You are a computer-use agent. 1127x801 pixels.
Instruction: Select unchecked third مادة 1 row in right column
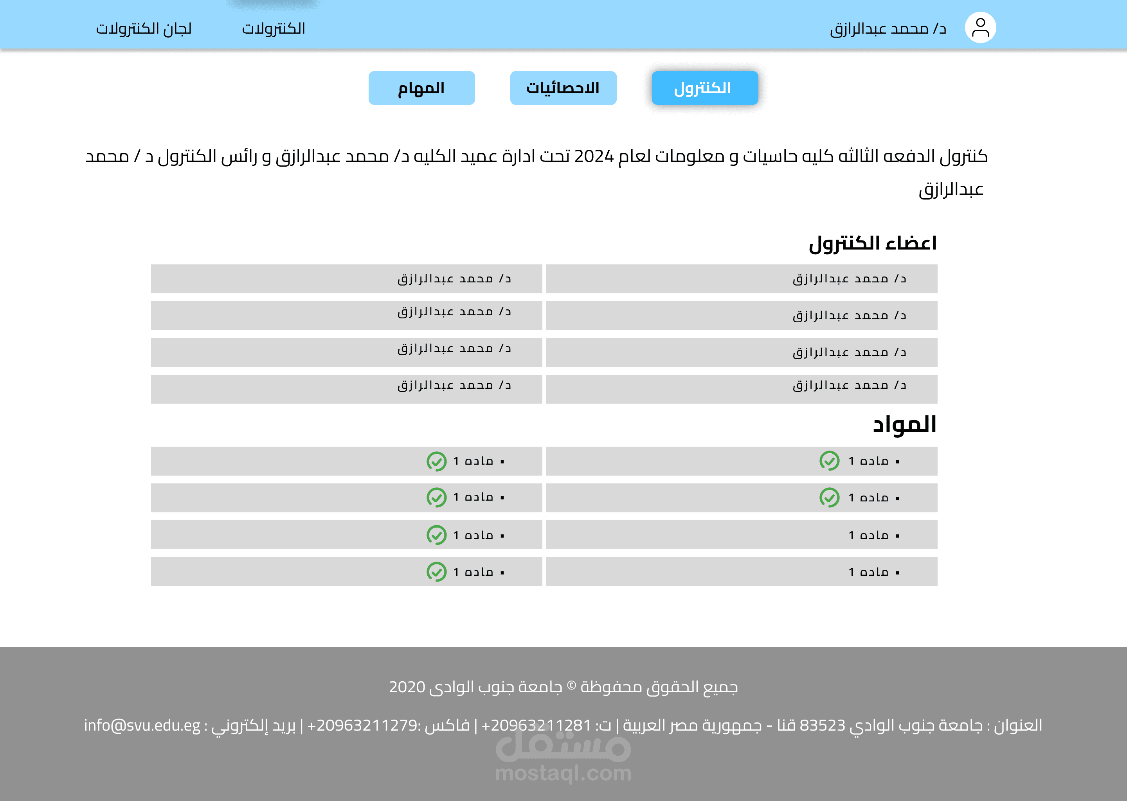click(x=741, y=535)
